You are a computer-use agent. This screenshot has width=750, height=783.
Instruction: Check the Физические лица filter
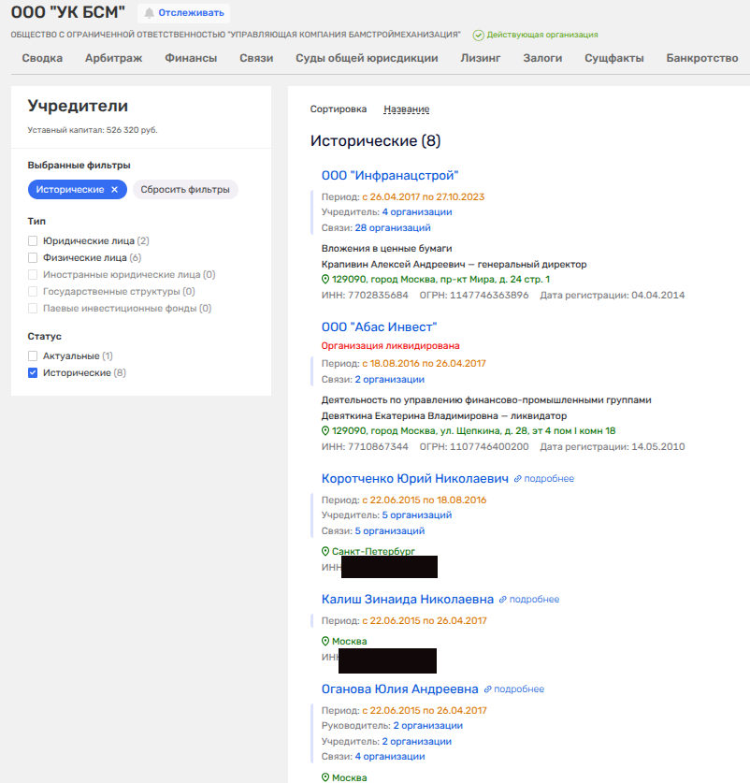(33, 258)
